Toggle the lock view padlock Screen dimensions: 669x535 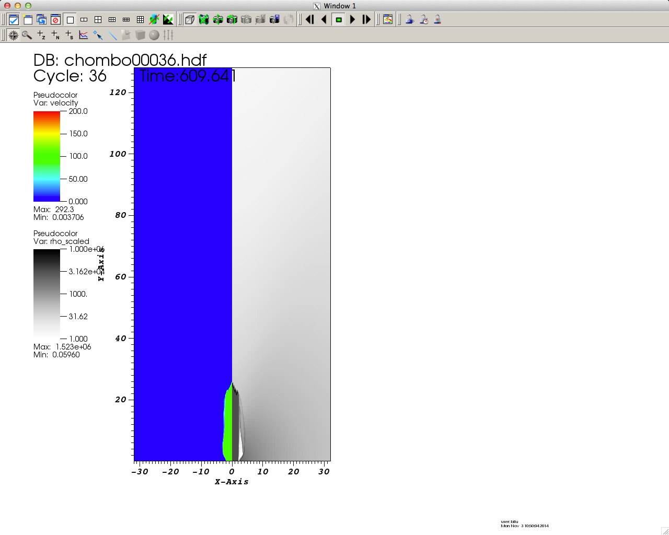point(410,20)
